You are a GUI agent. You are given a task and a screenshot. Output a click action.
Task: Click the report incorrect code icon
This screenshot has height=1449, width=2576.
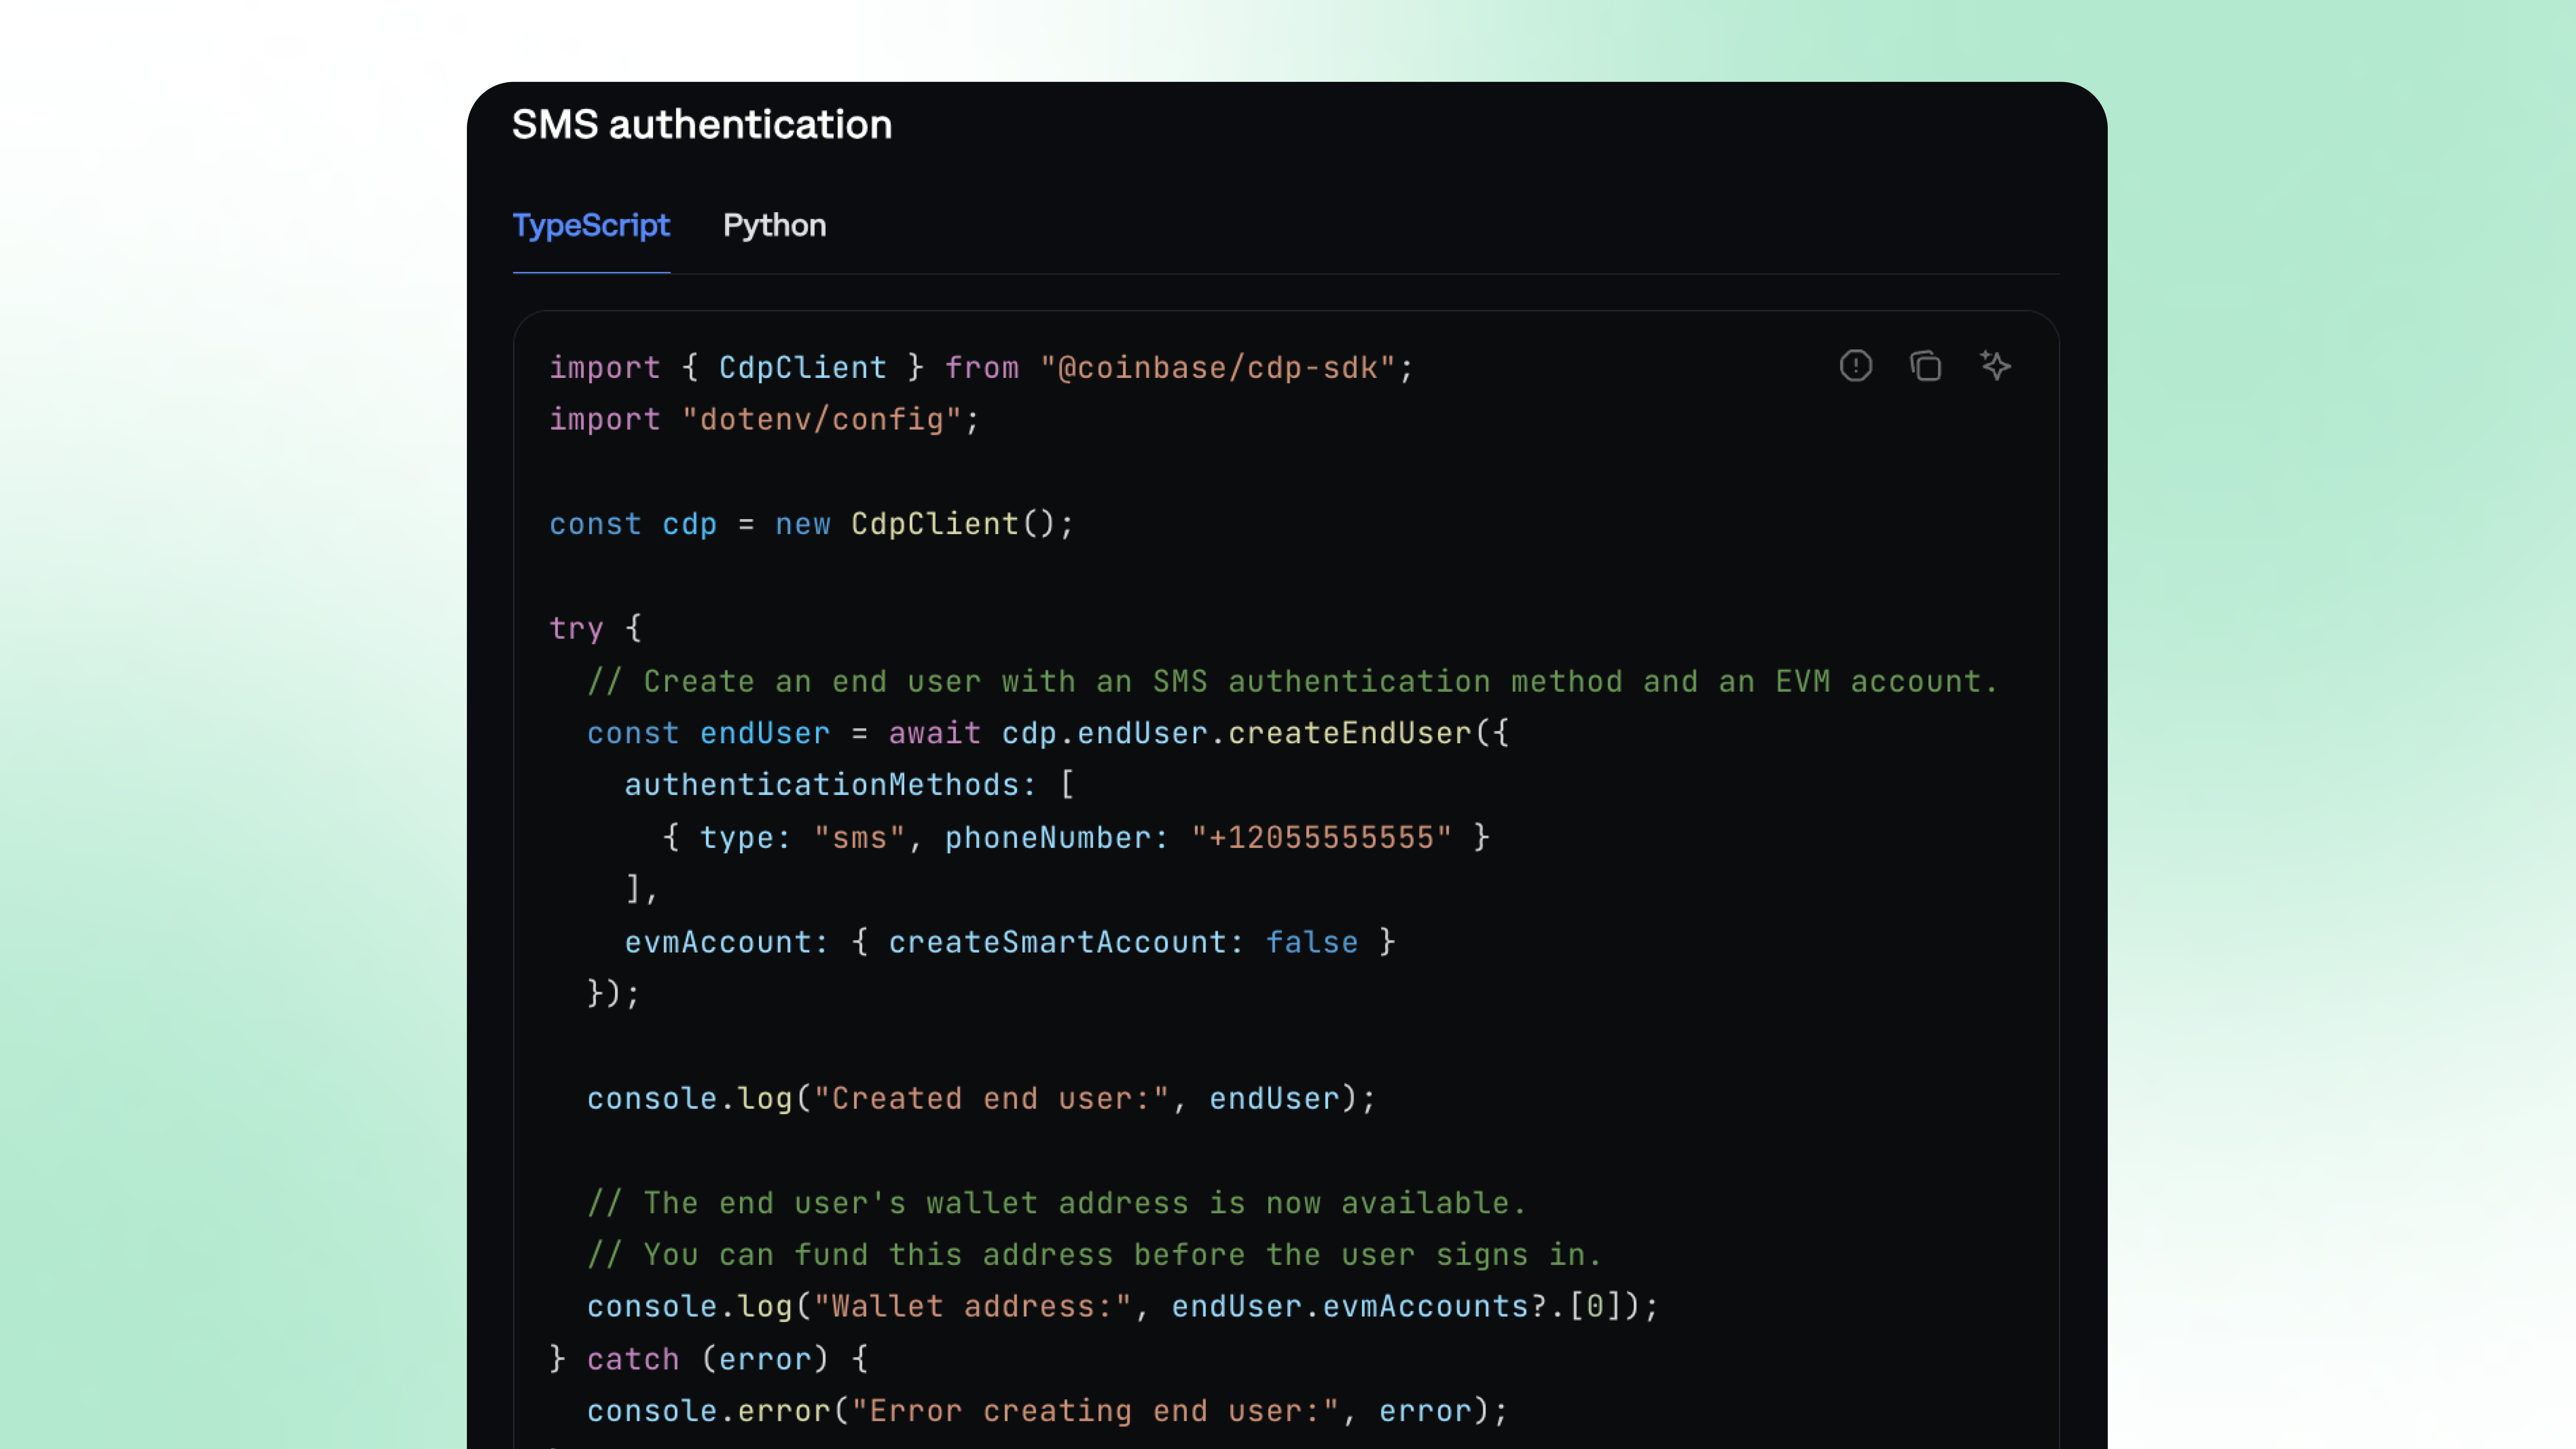1855,366
